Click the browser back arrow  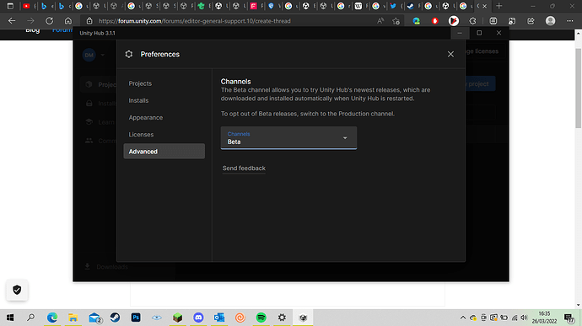12,21
